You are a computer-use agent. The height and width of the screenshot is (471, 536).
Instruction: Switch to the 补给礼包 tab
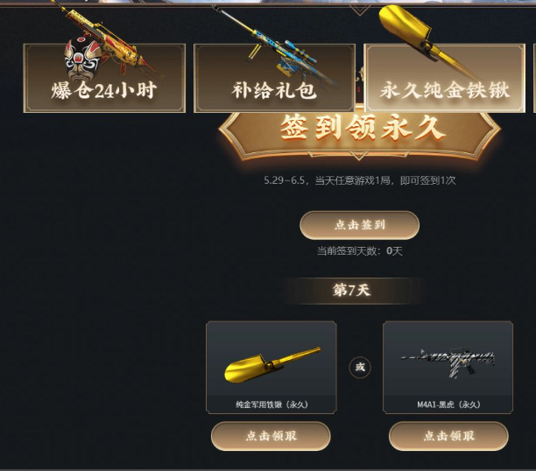274,78
